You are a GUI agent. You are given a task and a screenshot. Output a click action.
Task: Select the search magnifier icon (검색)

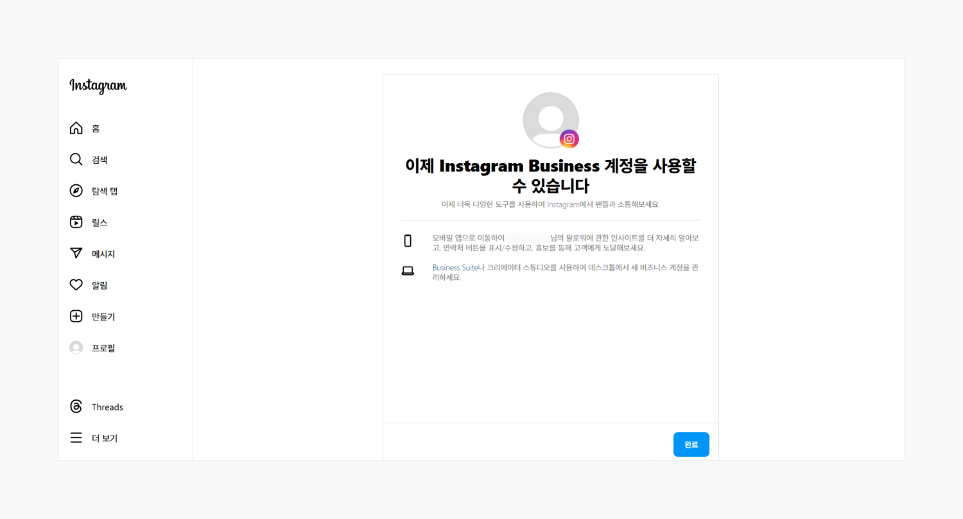[76, 159]
